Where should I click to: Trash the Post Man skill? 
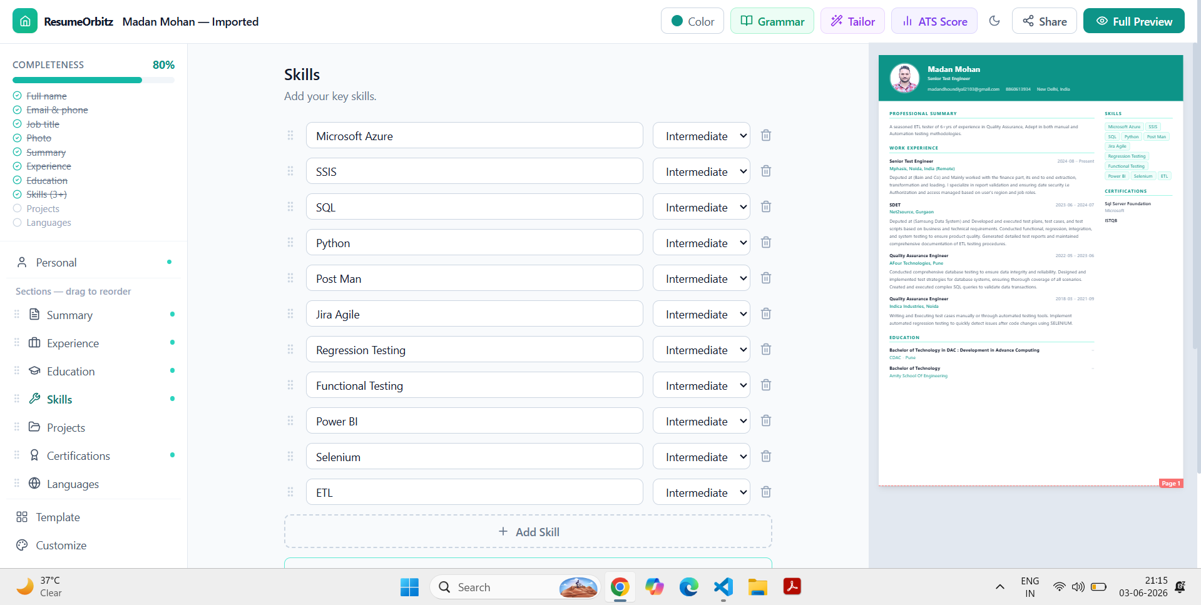click(765, 278)
